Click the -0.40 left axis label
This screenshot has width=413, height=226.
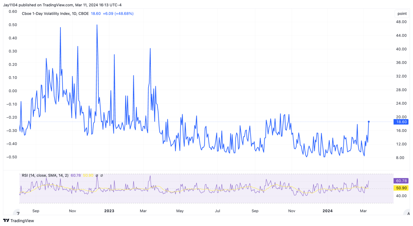coord(12,143)
